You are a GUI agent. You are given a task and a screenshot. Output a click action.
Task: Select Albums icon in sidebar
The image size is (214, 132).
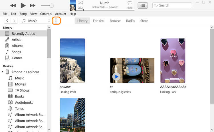tap(7, 46)
